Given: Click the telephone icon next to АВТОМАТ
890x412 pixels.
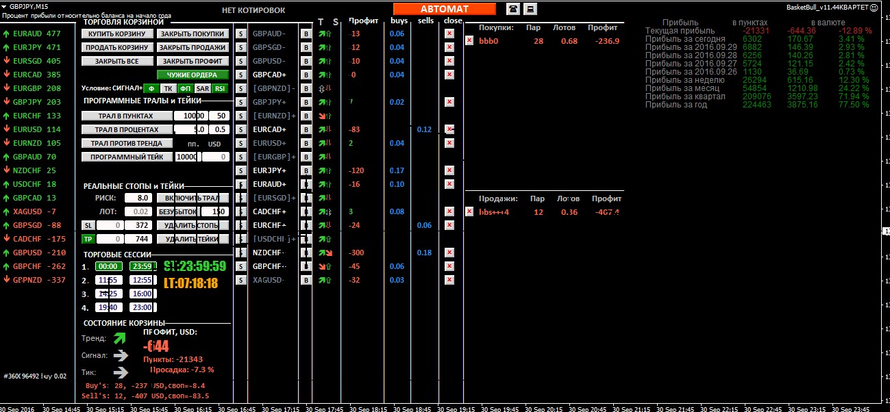Looking at the screenshot, I should click(x=512, y=8).
